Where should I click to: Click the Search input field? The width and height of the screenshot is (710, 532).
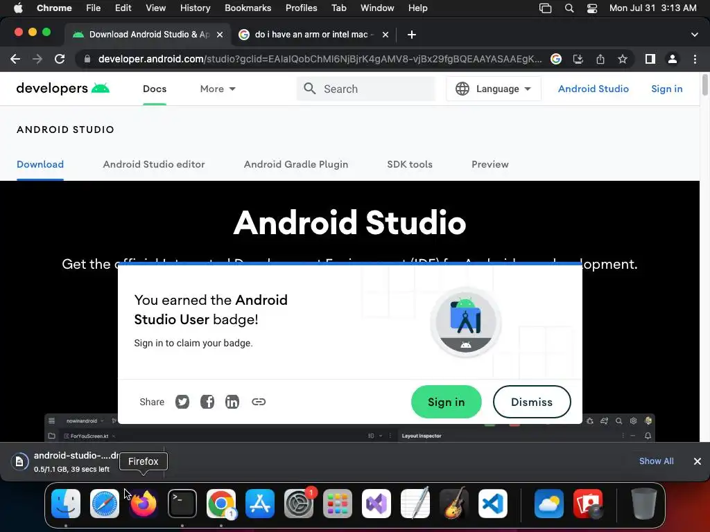[366, 89]
